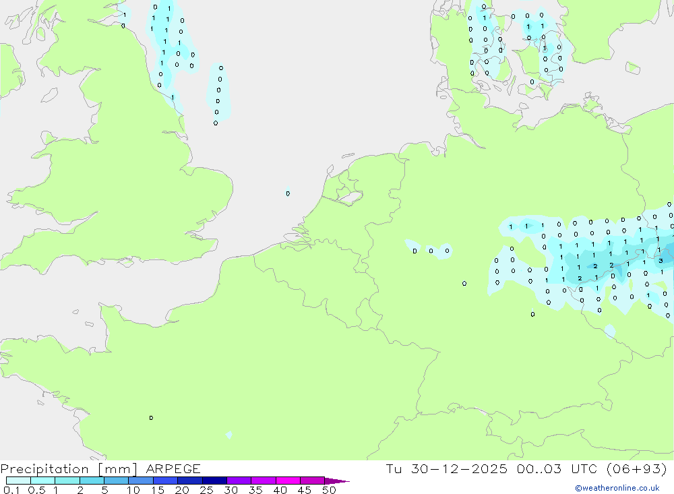The height and width of the screenshot is (494, 674).
Task: Pick the 10–15 mm legend color swatch
Action: pos(141,481)
